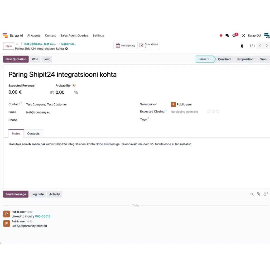Switch to the Contacts tab
Viewport: 270px width, 270px height.
point(33,133)
